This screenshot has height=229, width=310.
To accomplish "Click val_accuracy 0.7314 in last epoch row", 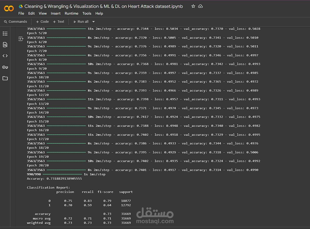I will [215, 170].
